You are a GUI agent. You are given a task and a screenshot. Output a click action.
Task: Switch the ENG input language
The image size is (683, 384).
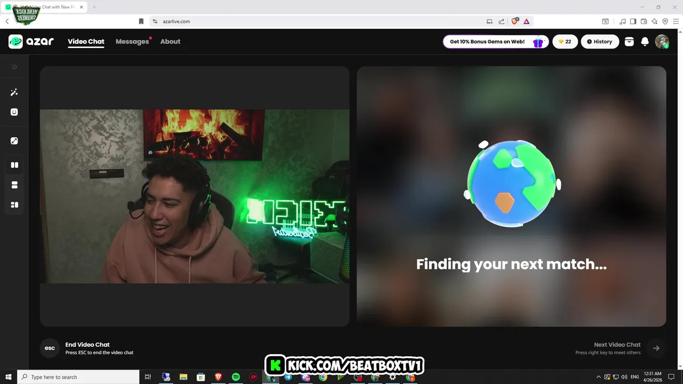click(x=635, y=377)
